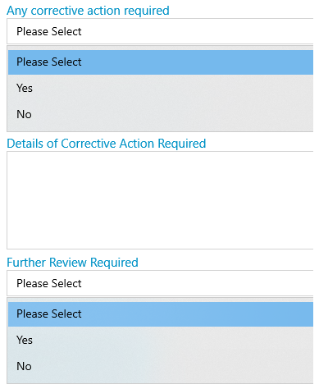Open the 'Further Review Required' combo box
Viewport: 319px width, 389px height.
coord(160,283)
